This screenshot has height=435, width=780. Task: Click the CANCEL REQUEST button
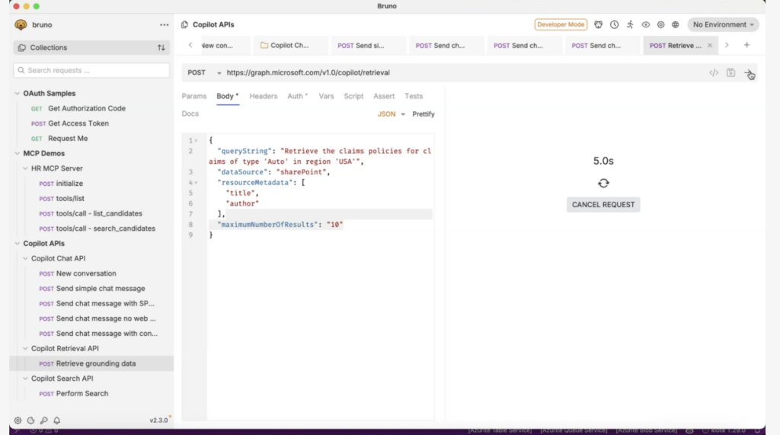(603, 205)
